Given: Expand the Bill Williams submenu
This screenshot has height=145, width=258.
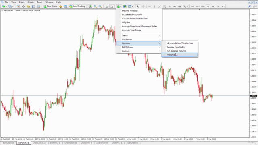Looking at the screenshot, I should pyautogui.click(x=139, y=47).
